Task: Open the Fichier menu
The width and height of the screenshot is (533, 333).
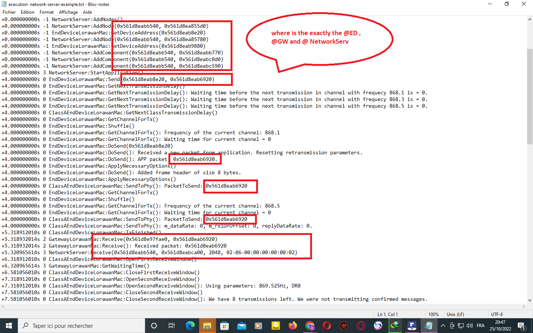Action: tap(9, 12)
